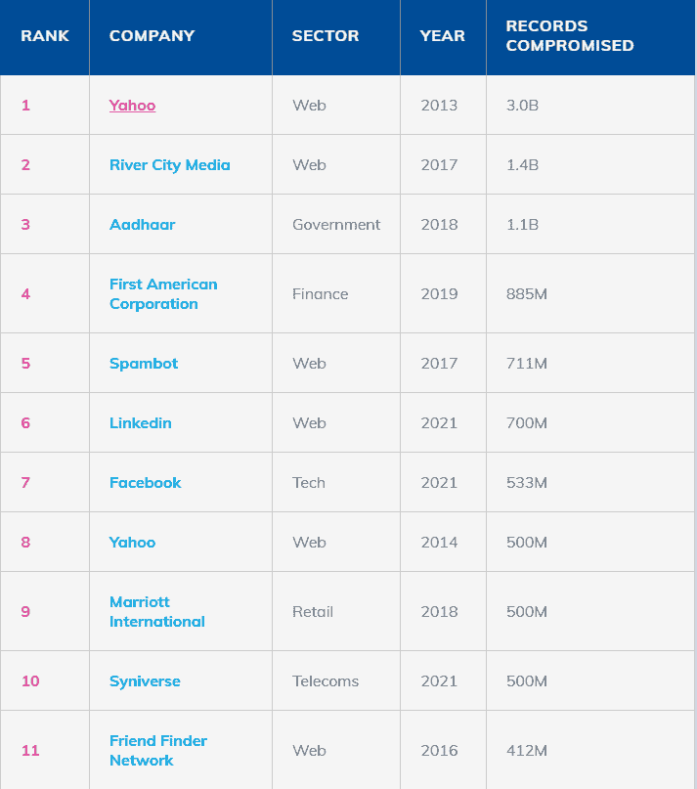
Task: Select the 885M records cell
Action: tap(526, 293)
